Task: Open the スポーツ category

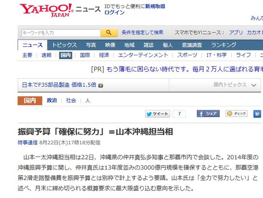Action: 187,55
